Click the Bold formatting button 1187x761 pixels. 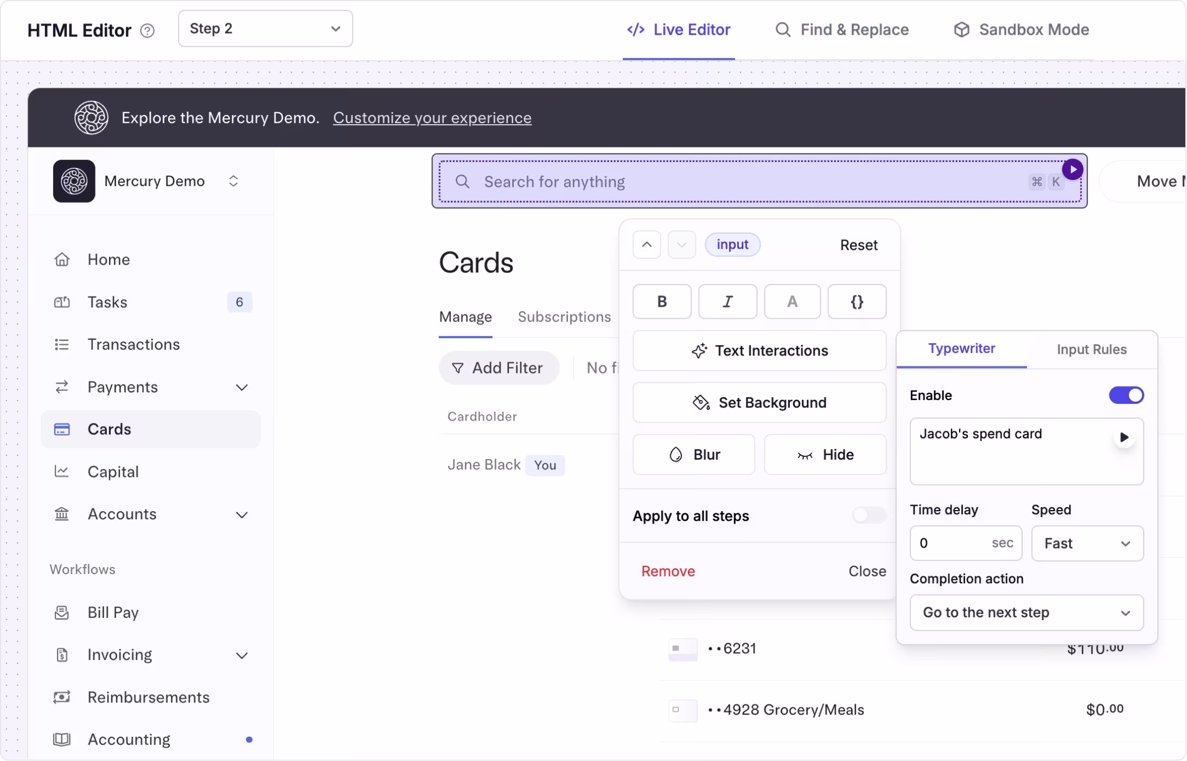pyautogui.click(x=661, y=301)
